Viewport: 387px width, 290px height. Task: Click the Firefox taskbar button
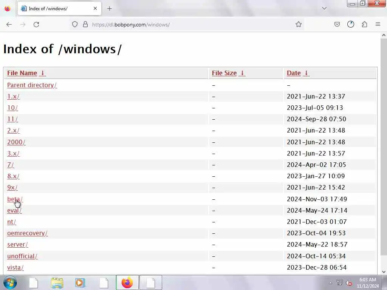(127, 282)
